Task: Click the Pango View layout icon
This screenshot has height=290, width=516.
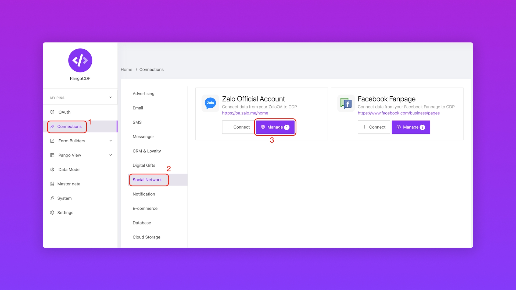Action: [x=52, y=155]
